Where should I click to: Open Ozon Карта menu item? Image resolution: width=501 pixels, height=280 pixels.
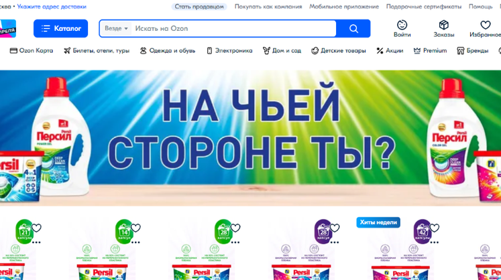[x=32, y=50]
